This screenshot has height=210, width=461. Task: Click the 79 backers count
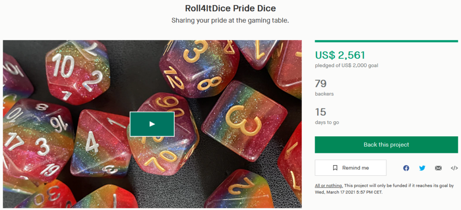[321, 84]
